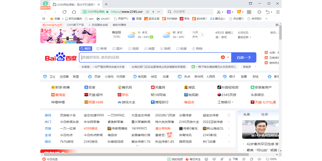Switch to the 图片 search tab
Screen dimensions: 322x161
tap(118, 49)
